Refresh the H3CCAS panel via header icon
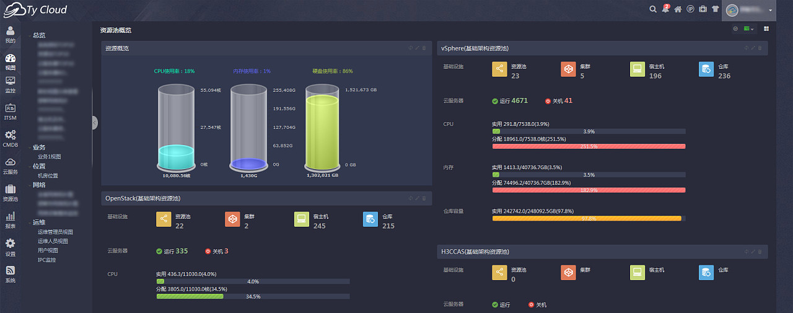793x313 pixels. [747, 251]
